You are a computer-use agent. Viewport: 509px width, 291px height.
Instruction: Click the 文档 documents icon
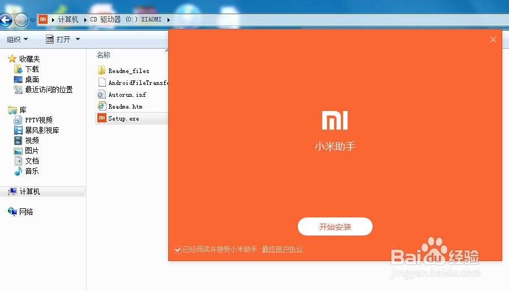(18, 161)
